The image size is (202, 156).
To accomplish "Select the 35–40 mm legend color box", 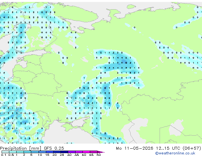I will (79, 152).
